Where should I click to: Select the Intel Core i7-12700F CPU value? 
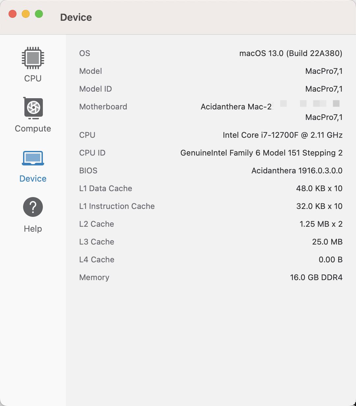282,135
